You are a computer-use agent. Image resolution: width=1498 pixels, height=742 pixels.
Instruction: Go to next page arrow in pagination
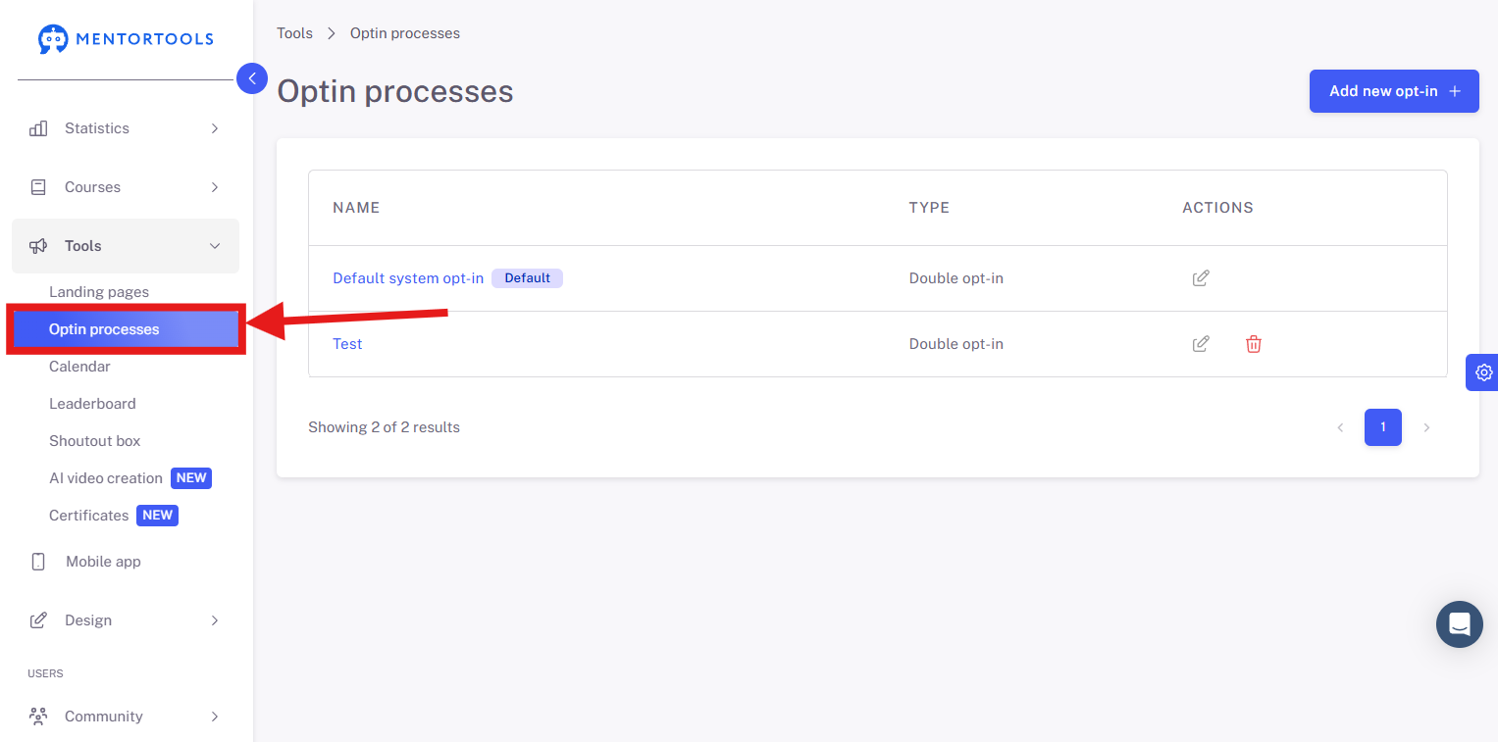(x=1426, y=427)
